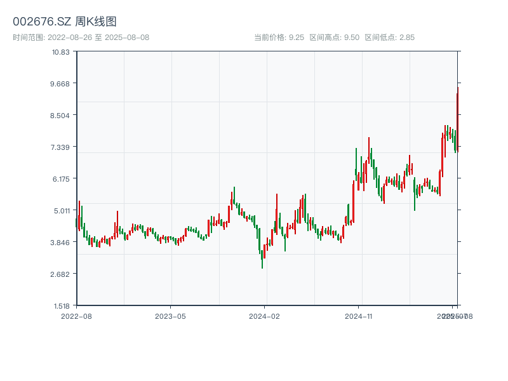Click the 10.83 y-axis tick label
Image resolution: width=508 pixels, height=381 pixels.
[61, 51]
